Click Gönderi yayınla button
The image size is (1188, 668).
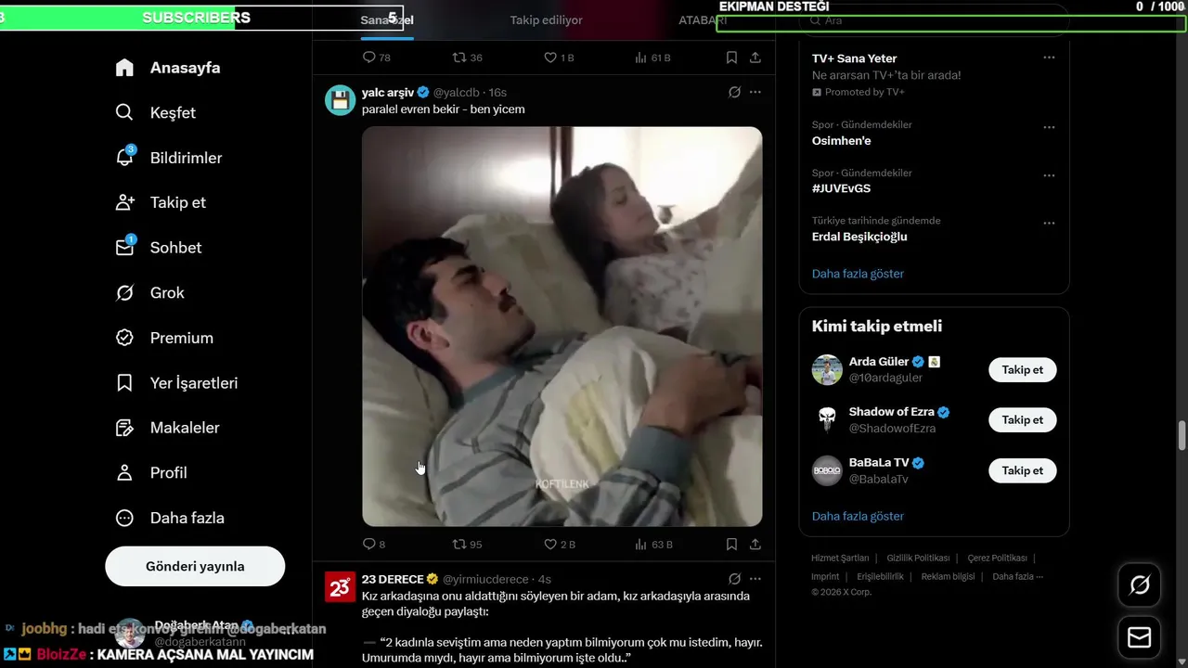coord(195,566)
